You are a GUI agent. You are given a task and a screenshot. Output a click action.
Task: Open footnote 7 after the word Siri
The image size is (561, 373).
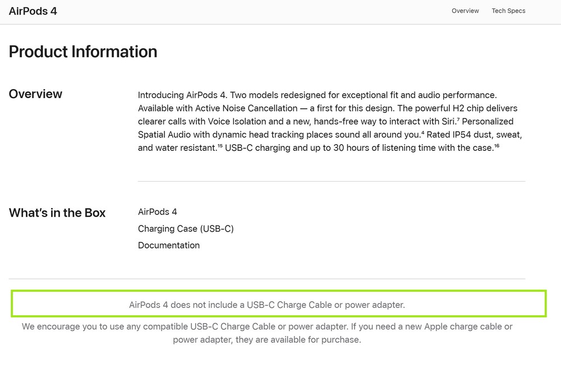(458, 119)
